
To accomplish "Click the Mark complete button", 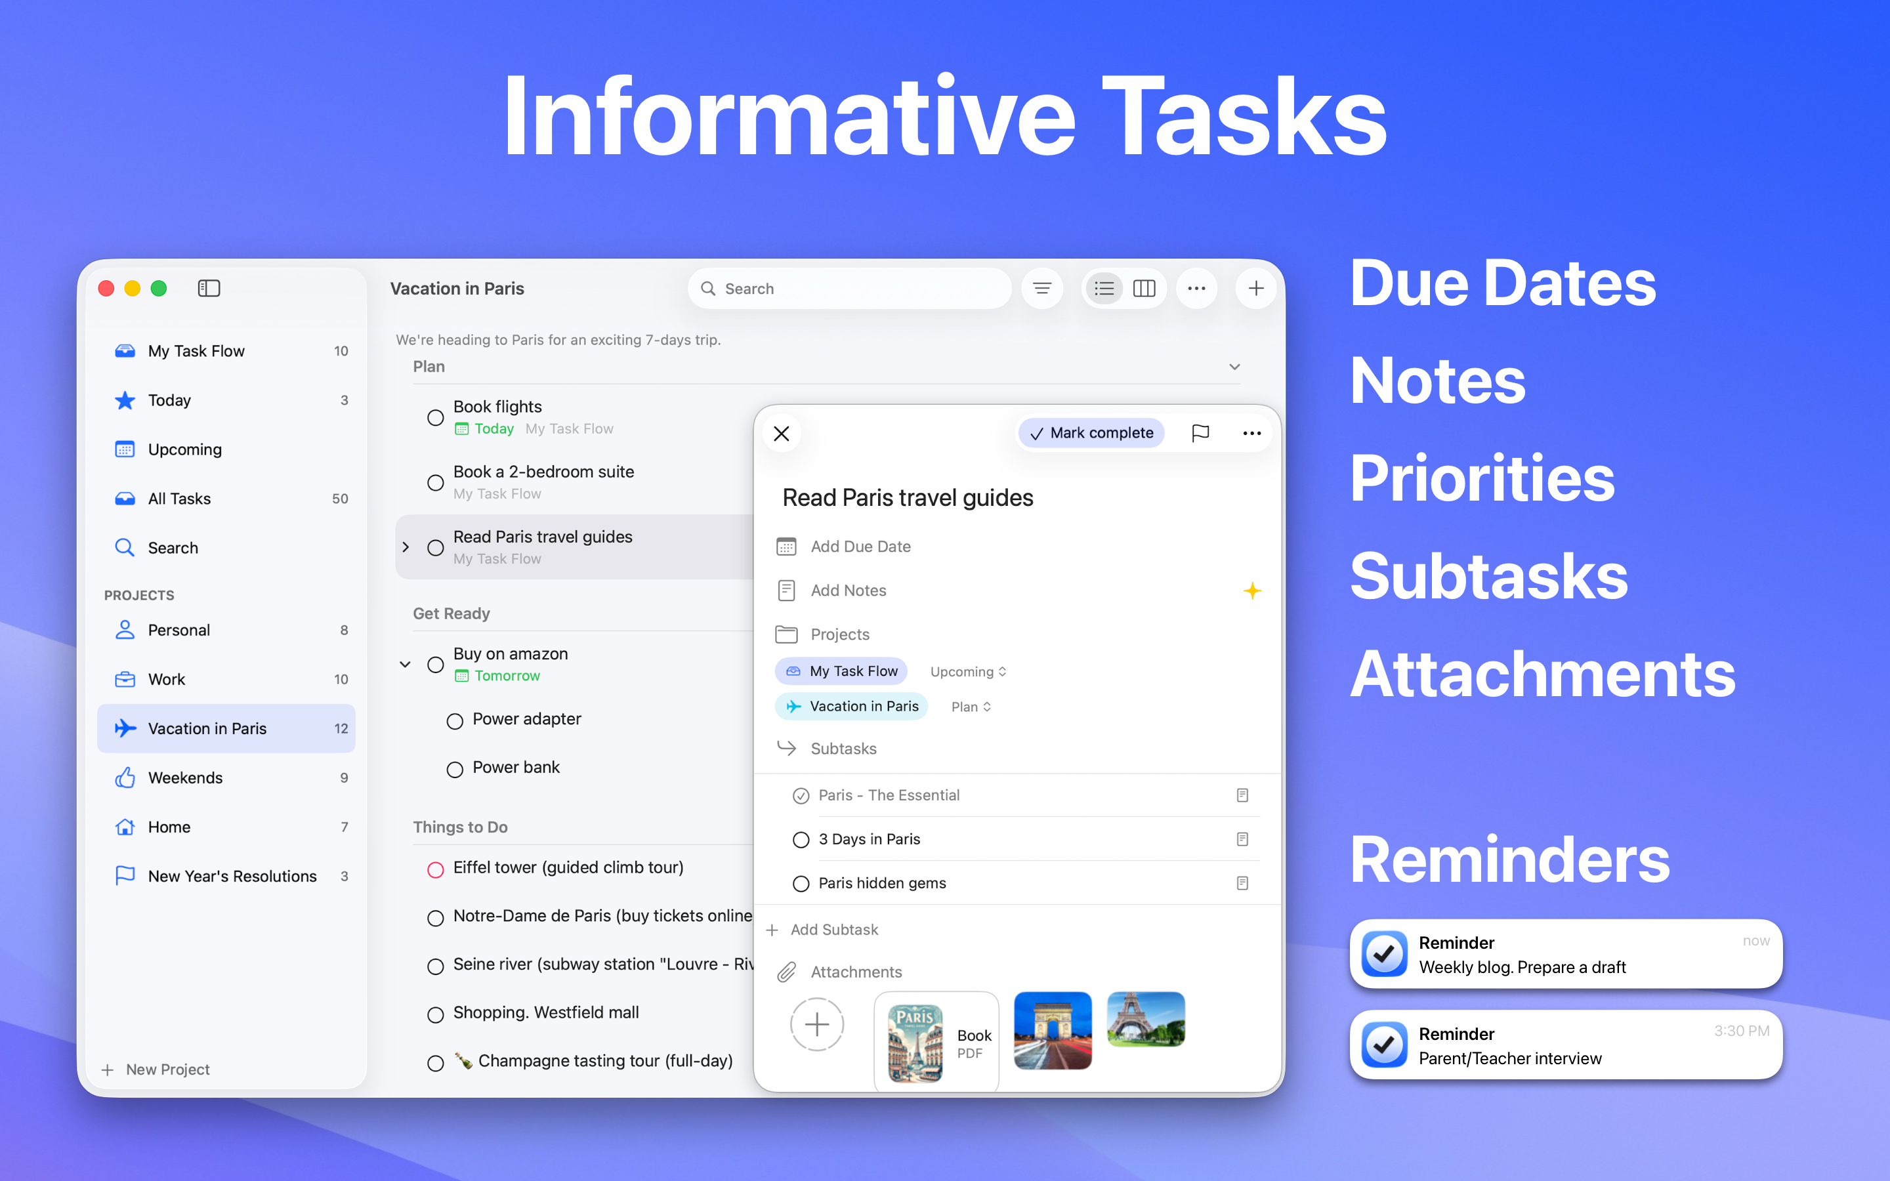I will coord(1091,433).
